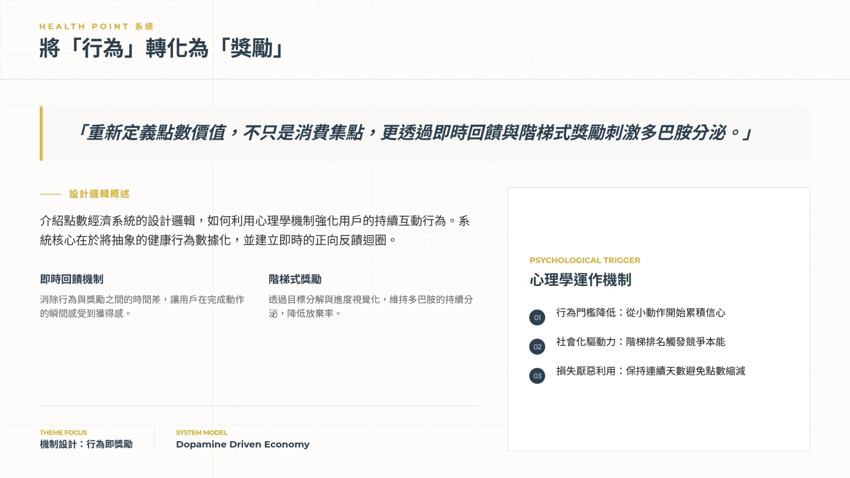Click the 機制設計：行為即獎勵 footer text
This screenshot has width=850, height=478.
pyautogui.click(x=86, y=444)
